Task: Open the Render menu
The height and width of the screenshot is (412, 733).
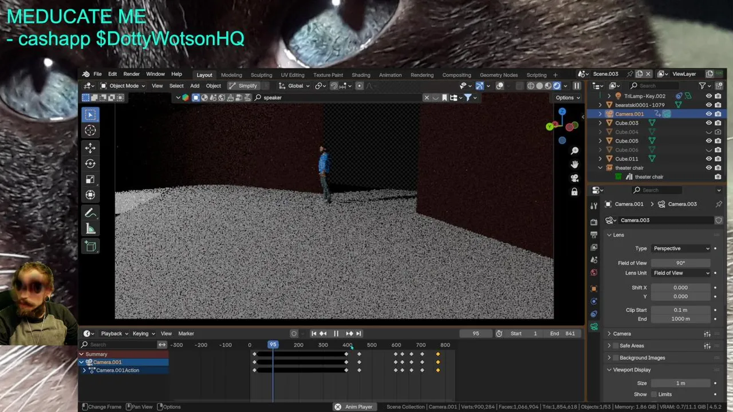Action: 131,74
